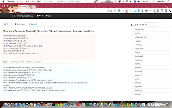Open the Gmail checker extension icon
The width and height of the screenshot is (172, 108).
click(x=127, y=11)
